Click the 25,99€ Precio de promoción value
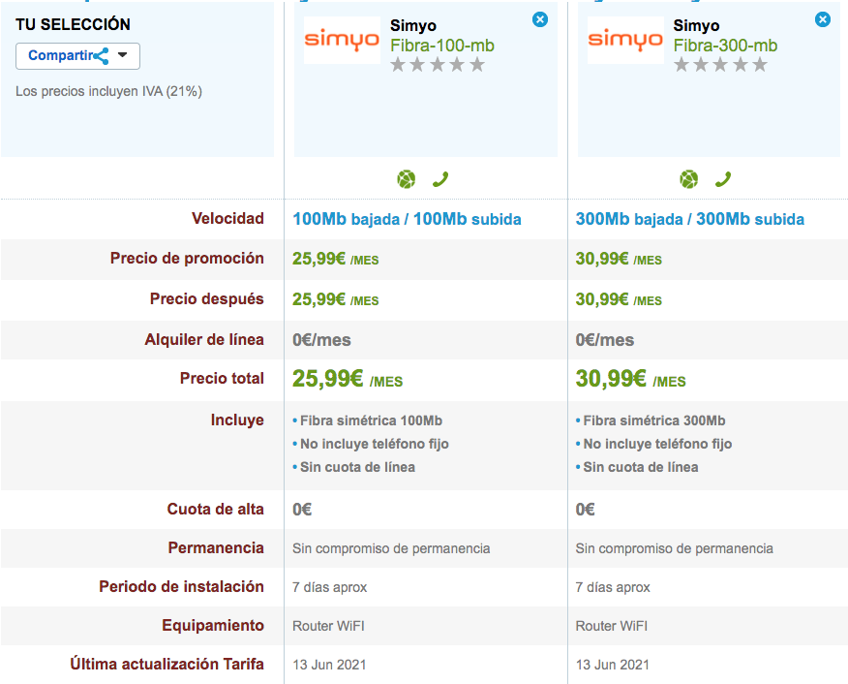This screenshot has height=684, width=848. point(335,259)
